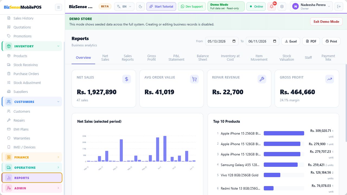347x195 pixels.
Task: Click the logout arrow icon
Action: point(339,6)
